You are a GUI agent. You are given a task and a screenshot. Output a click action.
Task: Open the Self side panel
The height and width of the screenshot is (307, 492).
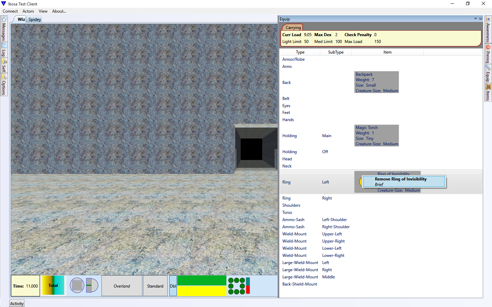(4, 65)
